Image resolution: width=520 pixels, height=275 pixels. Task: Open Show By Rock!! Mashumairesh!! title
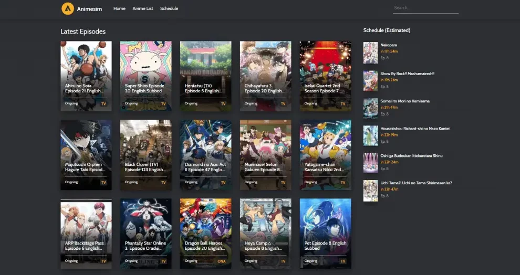407,73
